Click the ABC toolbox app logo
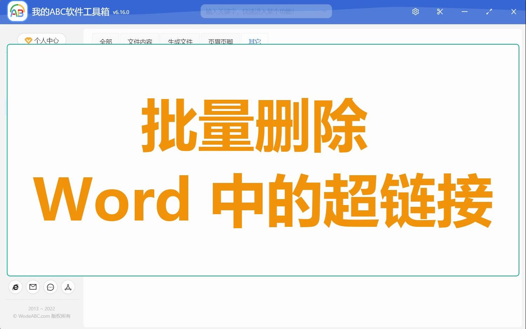This screenshot has height=329, width=526. pyautogui.click(x=18, y=12)
